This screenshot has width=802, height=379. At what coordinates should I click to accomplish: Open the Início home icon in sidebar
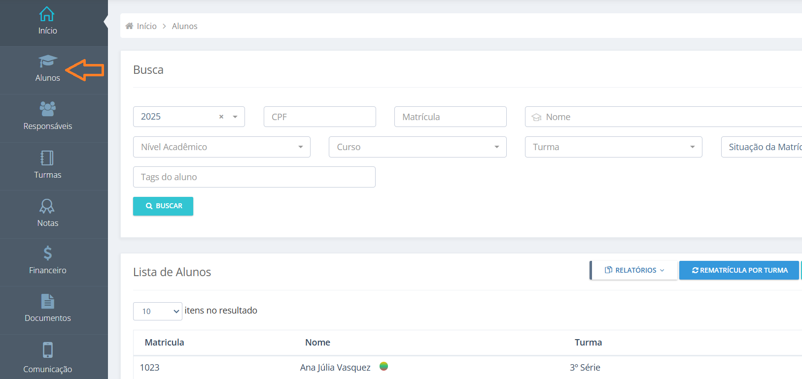point(47,14)
